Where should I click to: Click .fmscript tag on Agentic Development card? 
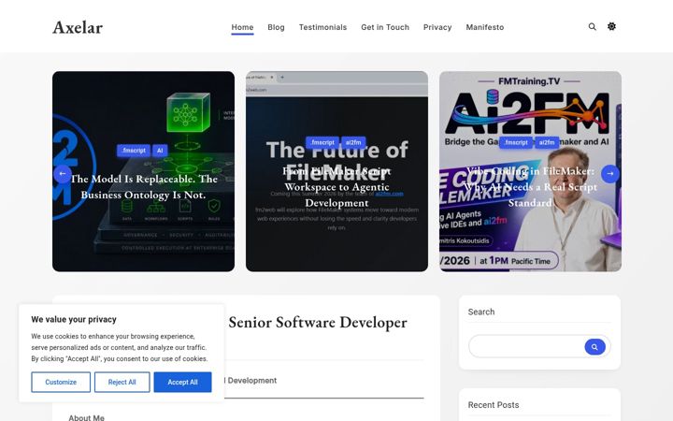click(x=322, y=142)
